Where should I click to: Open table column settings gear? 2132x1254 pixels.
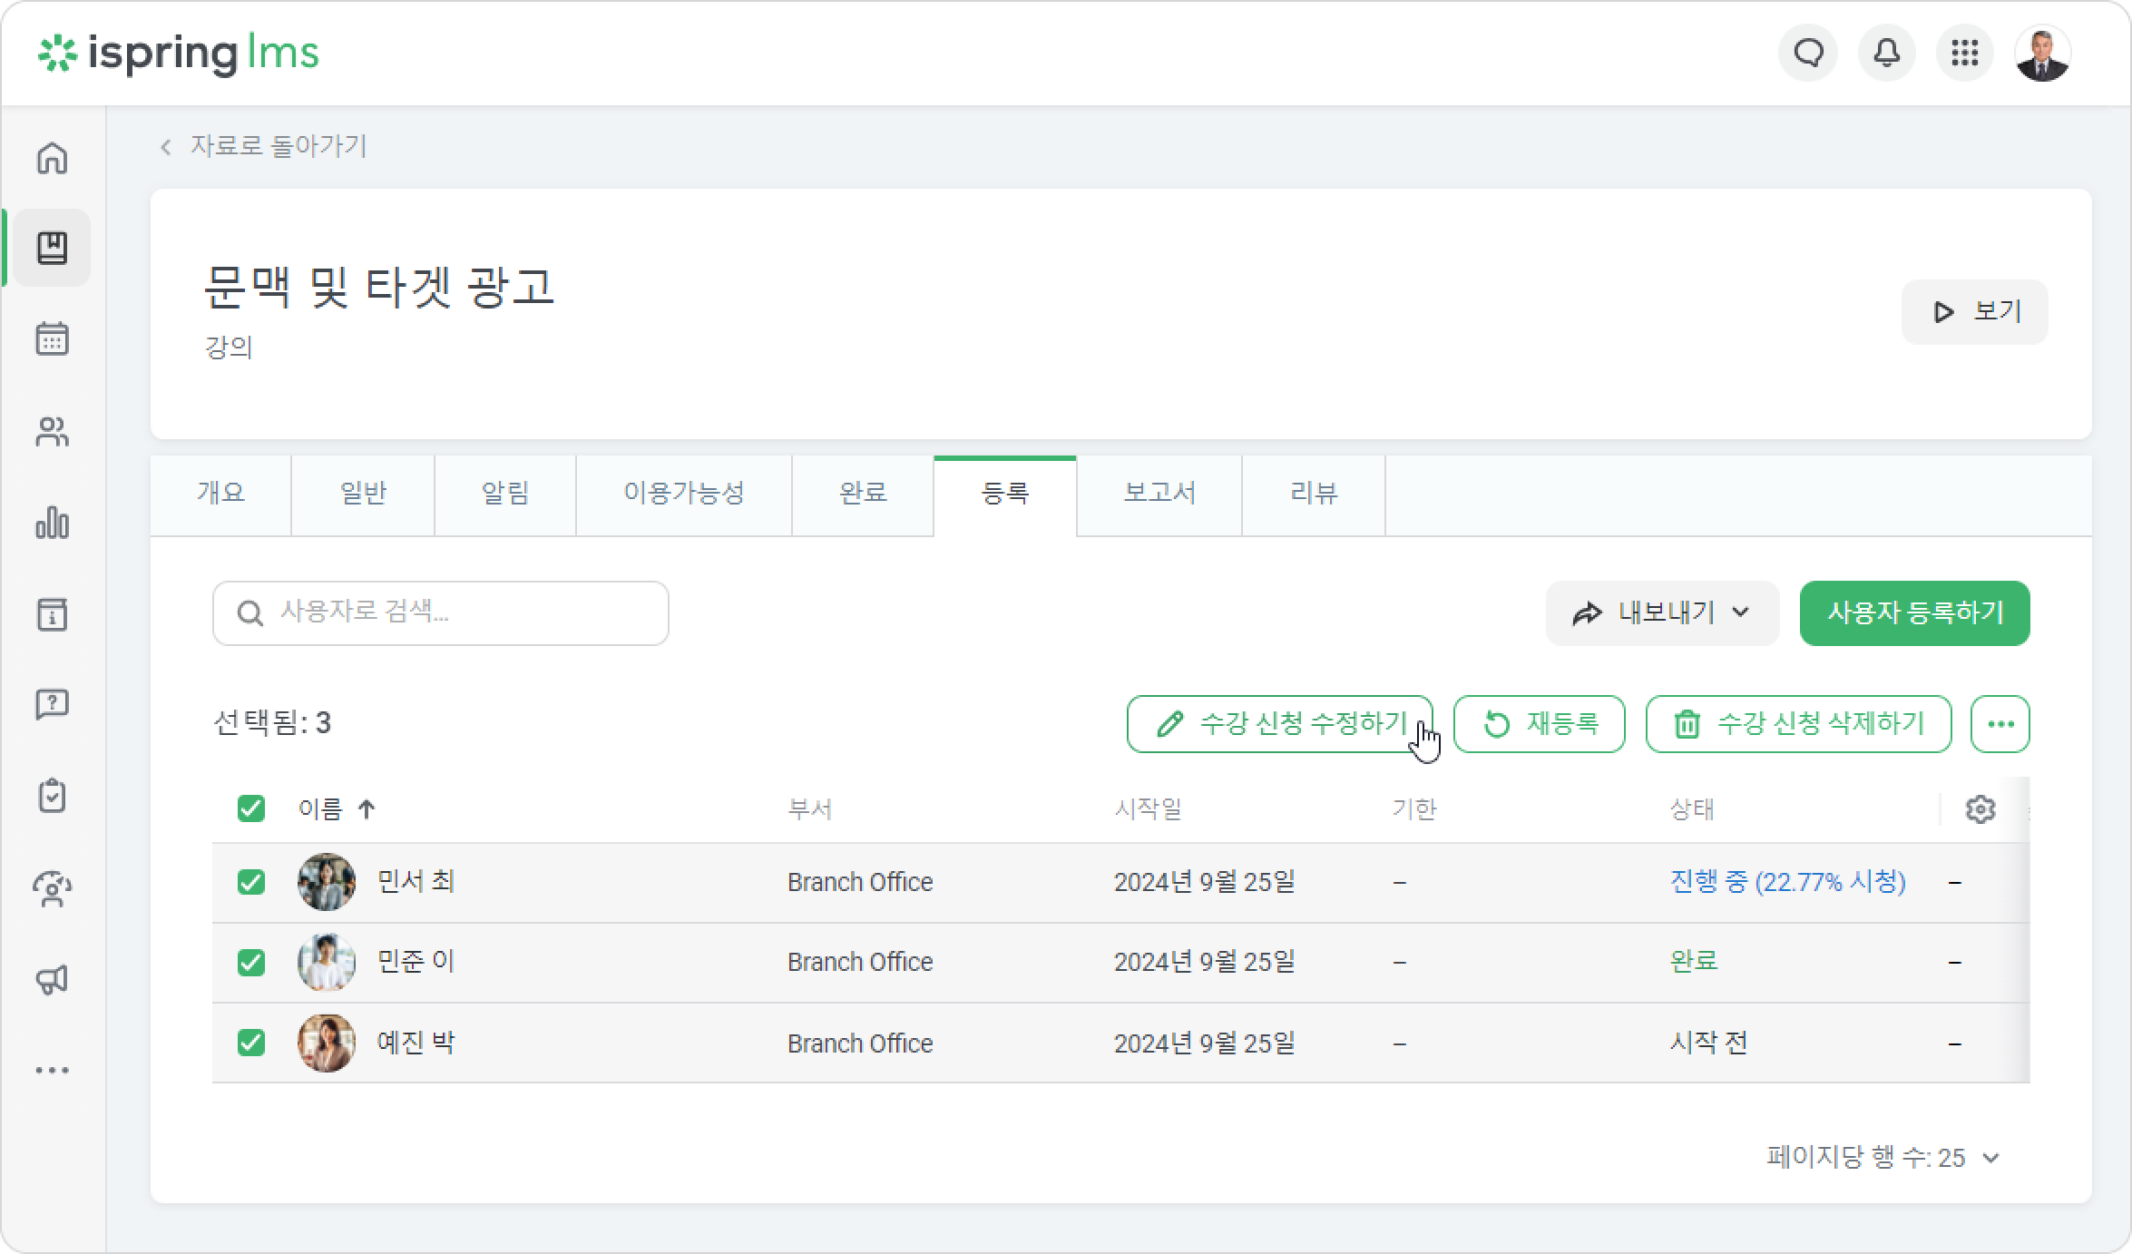1980,808
